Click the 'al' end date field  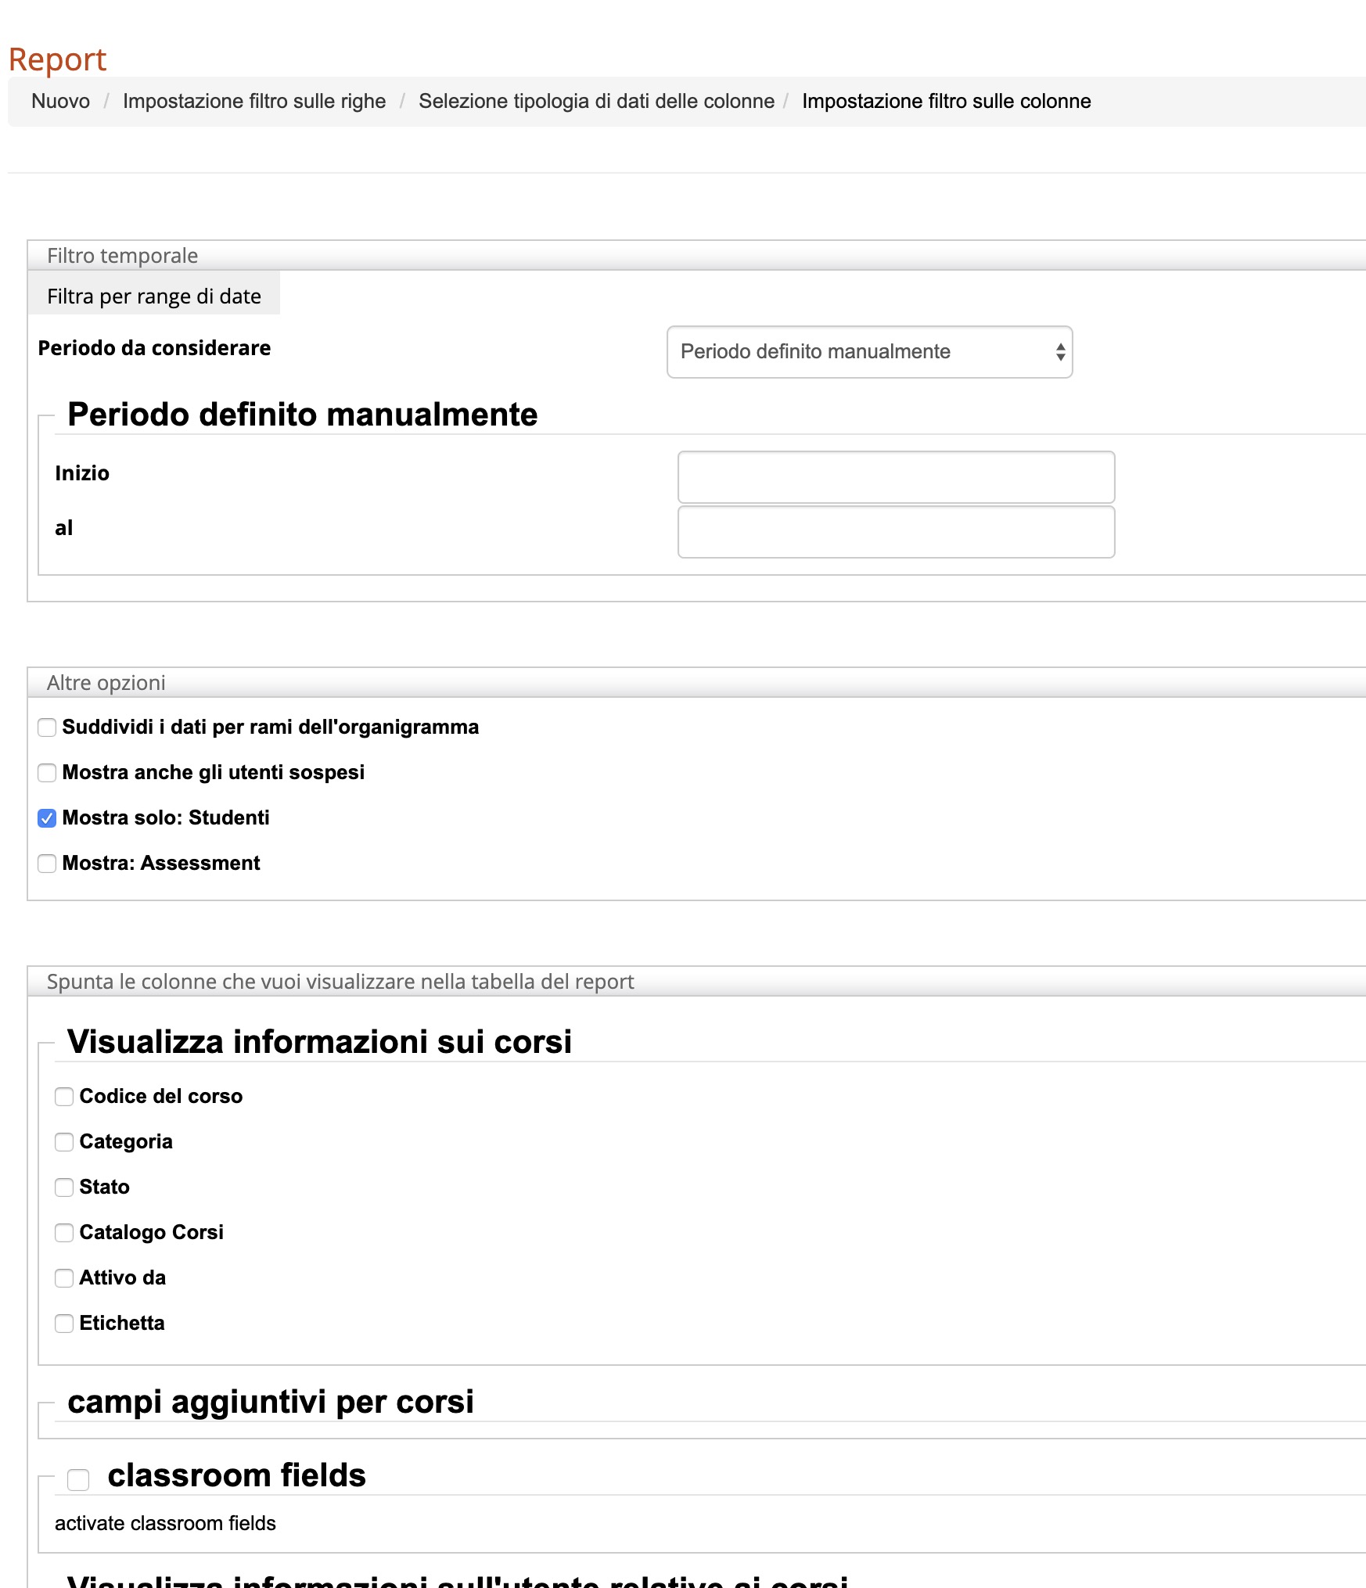pos(895,532)
